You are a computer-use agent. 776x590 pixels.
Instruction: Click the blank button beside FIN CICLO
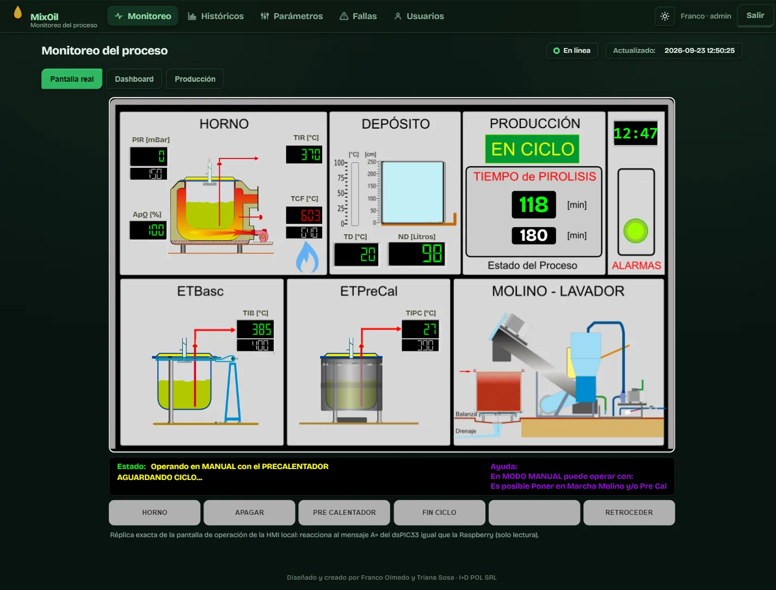[534, 513]
